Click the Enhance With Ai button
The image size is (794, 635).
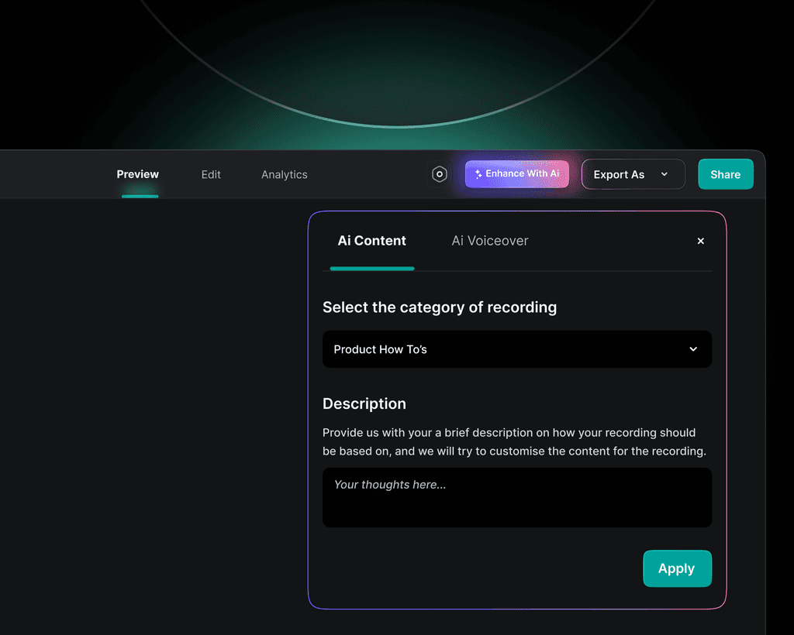(517, 173)
